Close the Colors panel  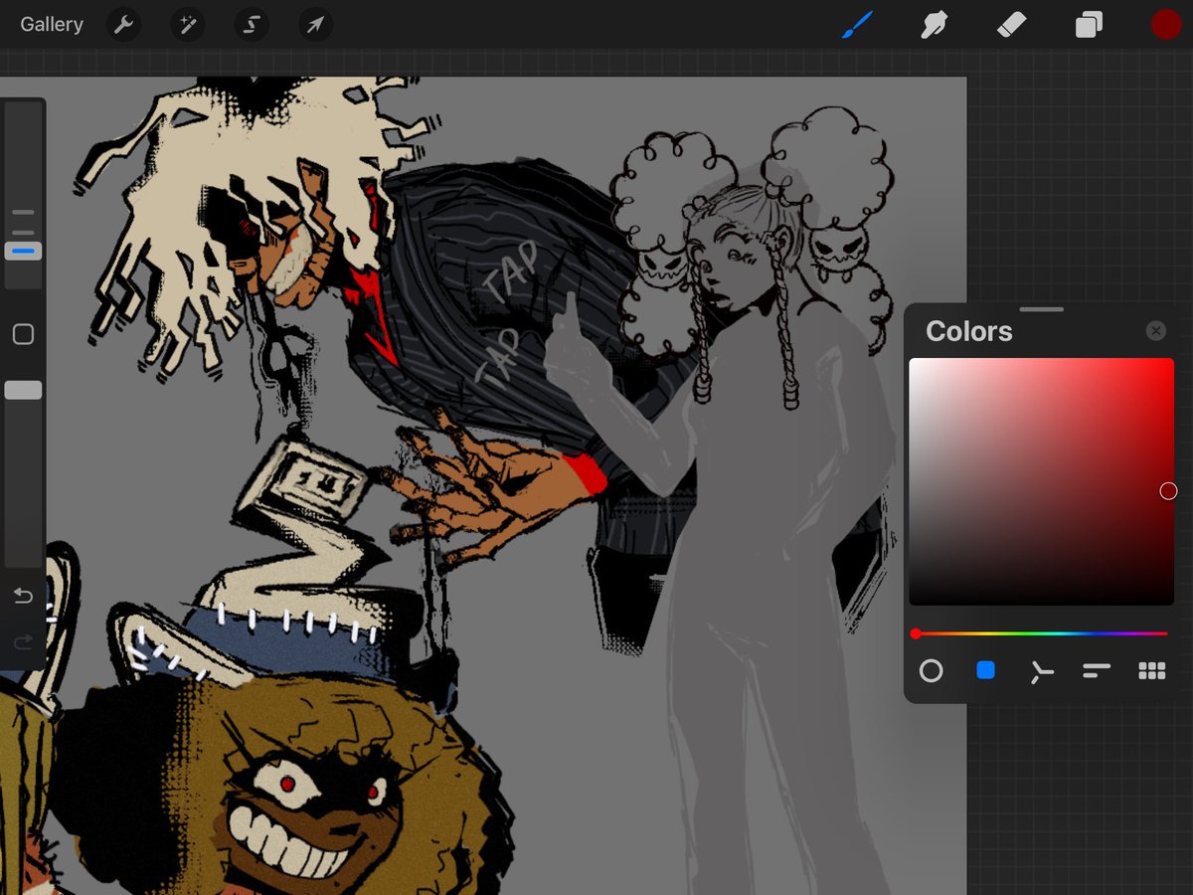point(1155,331)
